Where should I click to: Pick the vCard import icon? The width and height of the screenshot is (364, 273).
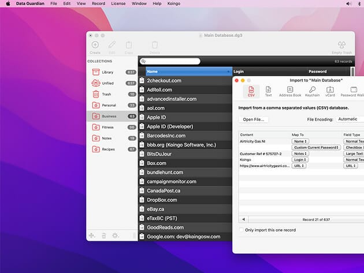(x=330, y=90)
